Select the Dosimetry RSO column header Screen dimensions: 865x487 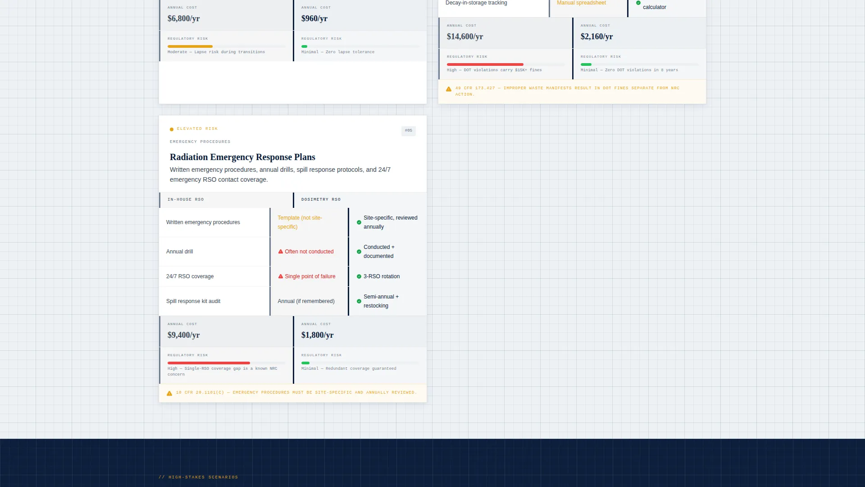[360, 200]
